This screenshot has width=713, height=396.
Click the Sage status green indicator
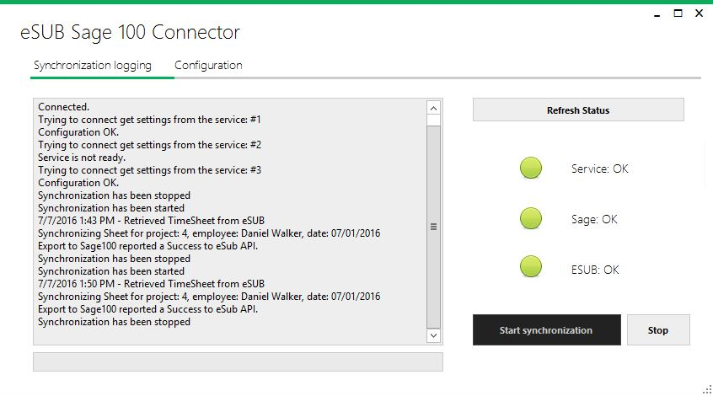(x=531, y=218)
